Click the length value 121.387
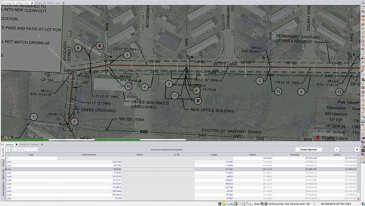 tap(229, 162)
